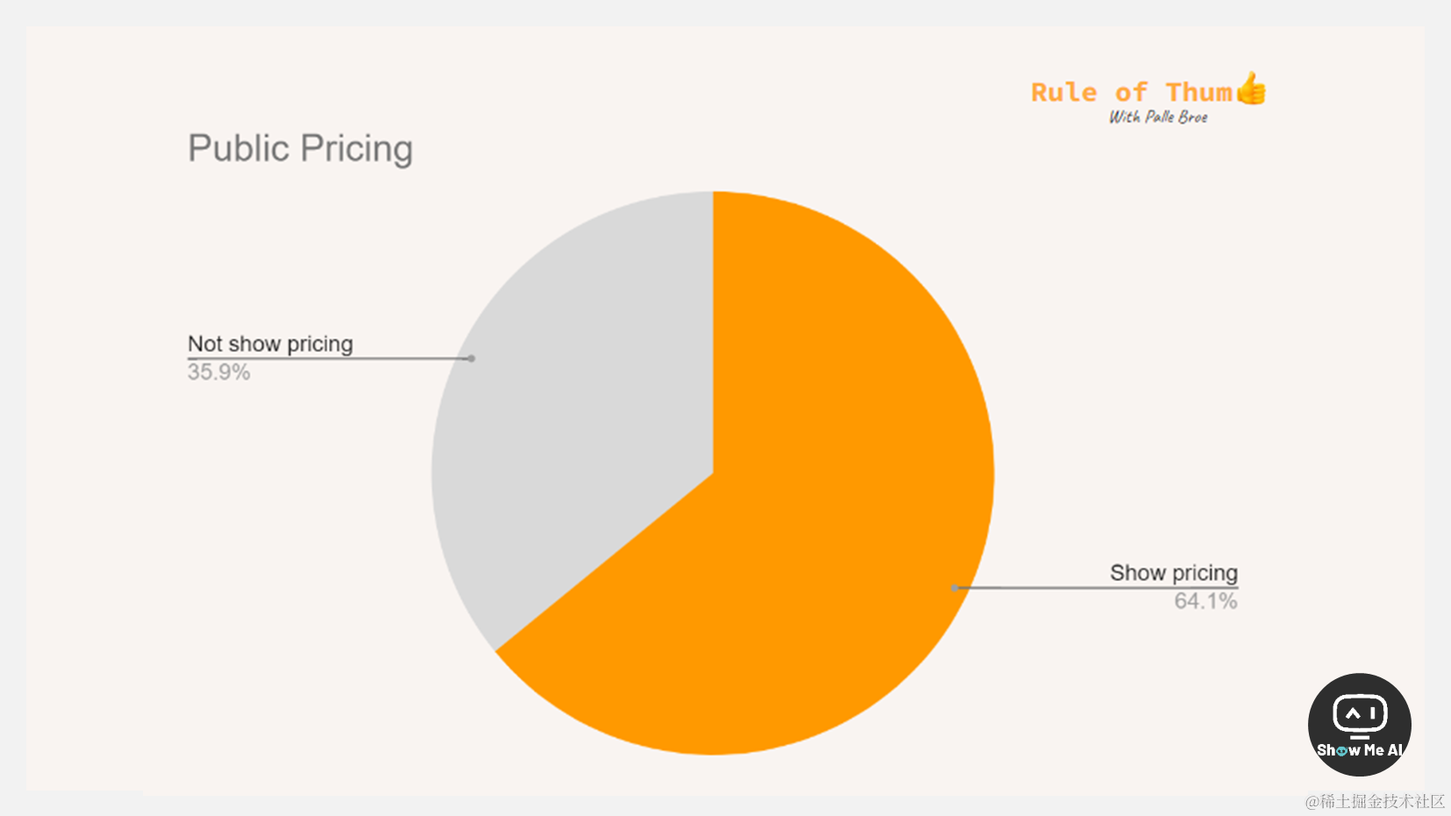The image size is (1451, 816).
Task: Click the Show Me AI robot icon
Action: [x=1360, y=714]
